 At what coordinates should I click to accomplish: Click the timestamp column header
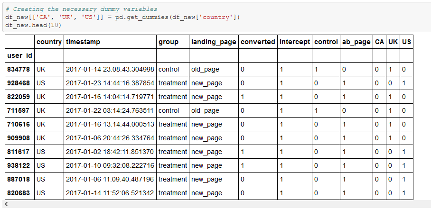point(83,42)
